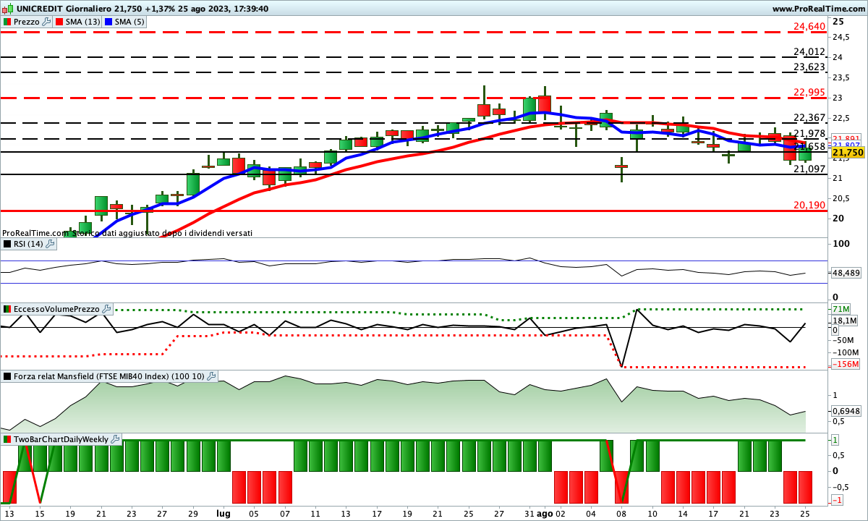Click the long-wick candle of 08 August
The width and height of the screenshot is (868, 521).
(621, 168)
